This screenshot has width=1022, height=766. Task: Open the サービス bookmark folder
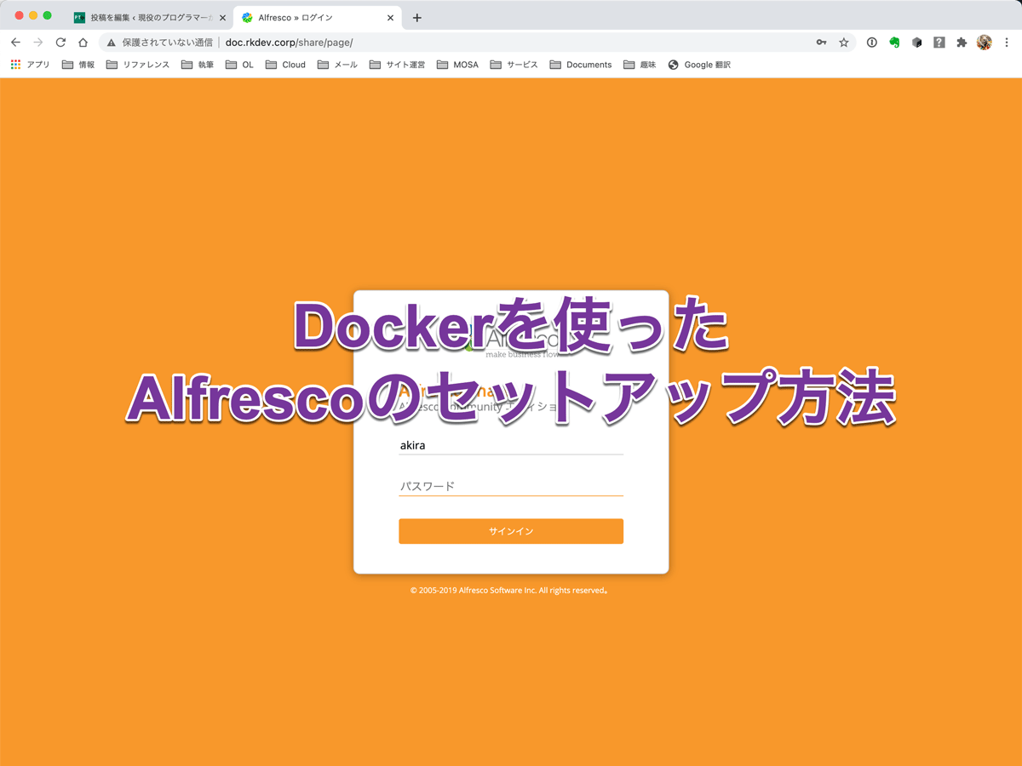tap(514, 65)
